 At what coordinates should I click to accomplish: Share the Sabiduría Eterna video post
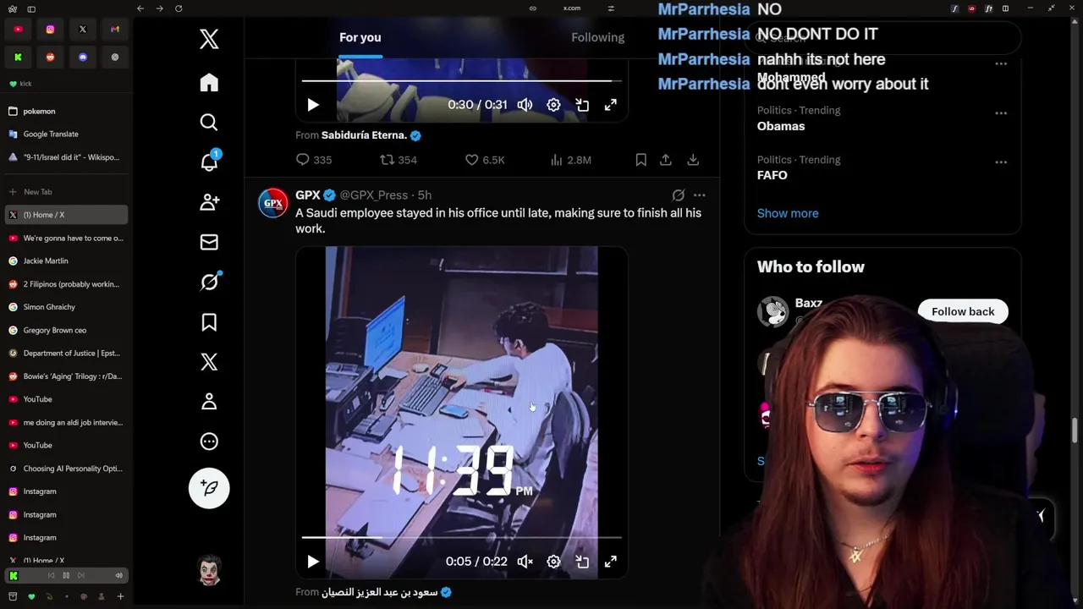pyautogui.click(x=666, y=160)
